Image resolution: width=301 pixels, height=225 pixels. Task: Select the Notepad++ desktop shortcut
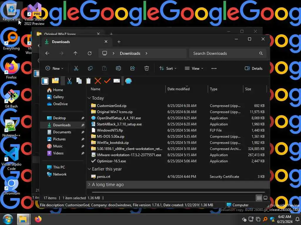pos(11,128)
